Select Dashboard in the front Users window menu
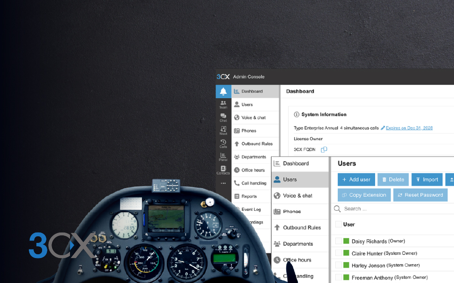The height and width of the screenshot is (283, 454). coord(300,164)
